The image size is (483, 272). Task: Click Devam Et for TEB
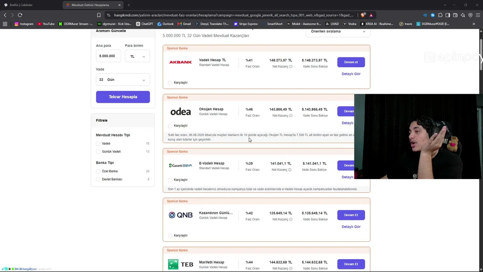(351, 264)
